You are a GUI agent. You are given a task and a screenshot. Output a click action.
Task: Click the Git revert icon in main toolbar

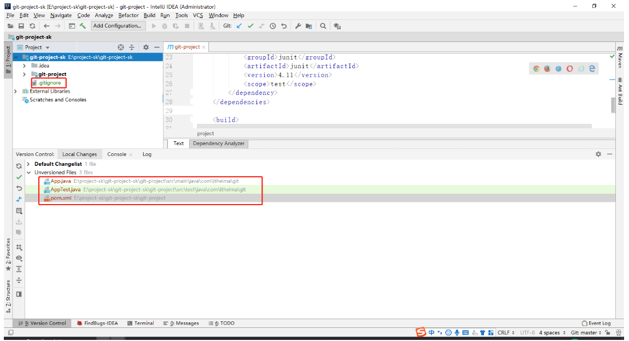(284, 26)
